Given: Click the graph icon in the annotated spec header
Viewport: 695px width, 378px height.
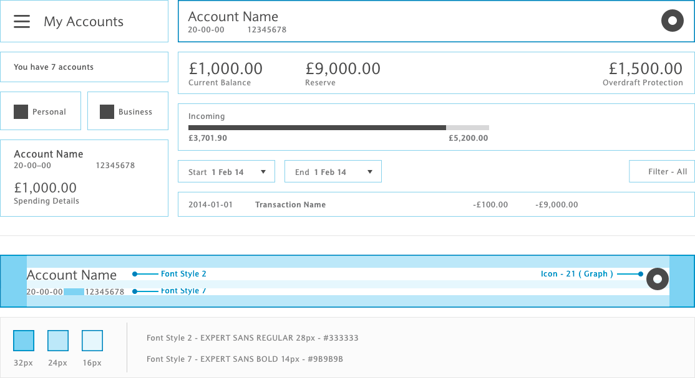Looking at the screenshot, I should click(657, 279).
